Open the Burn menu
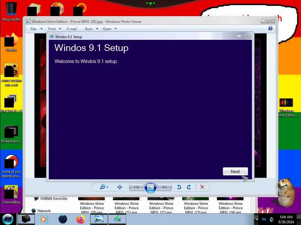This screenshot has height=225, width=301. tap(89, 29)
